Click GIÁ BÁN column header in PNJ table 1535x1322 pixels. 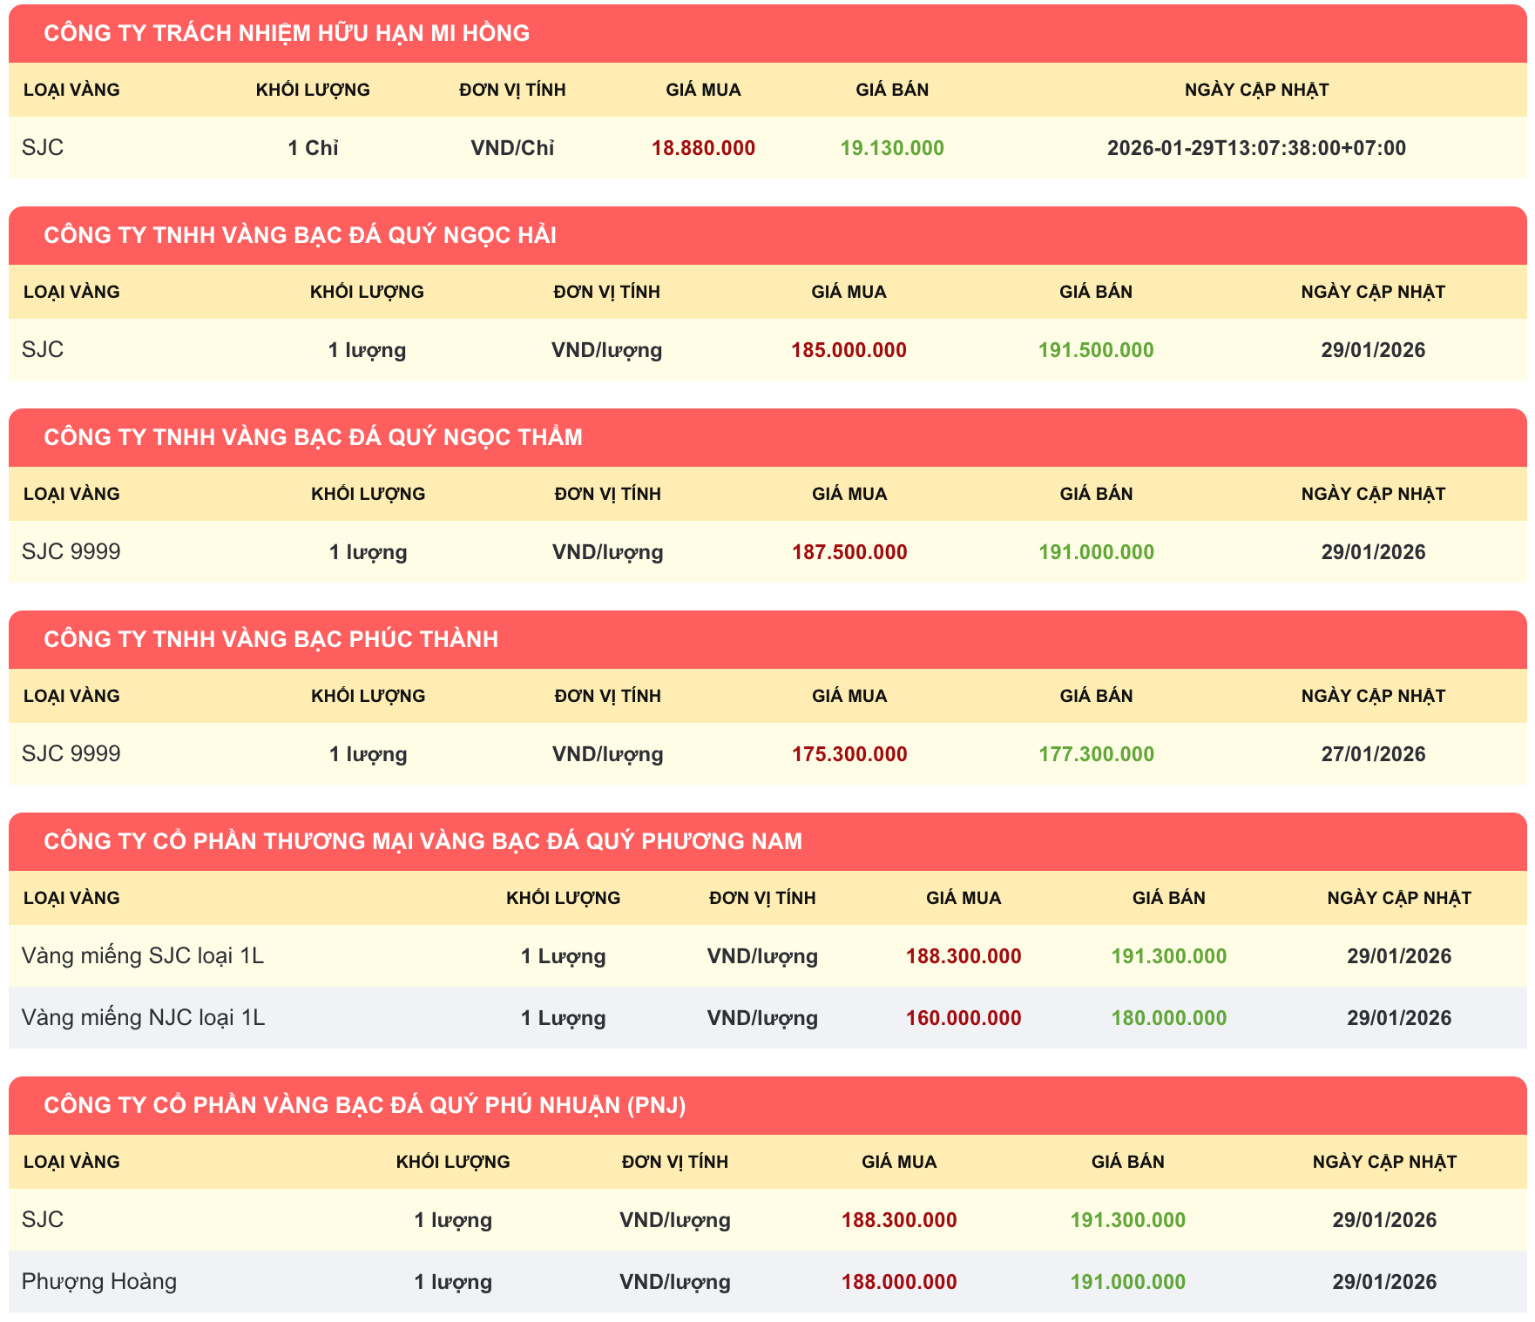coord(1127,1162)
